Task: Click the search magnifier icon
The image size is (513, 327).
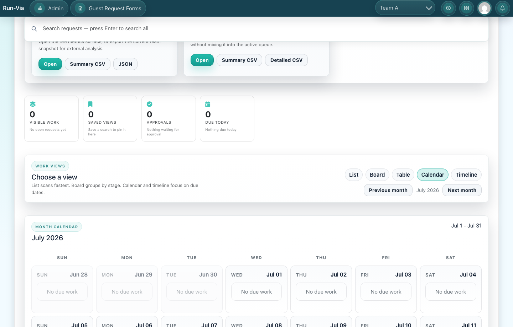Action: [34, 29]
